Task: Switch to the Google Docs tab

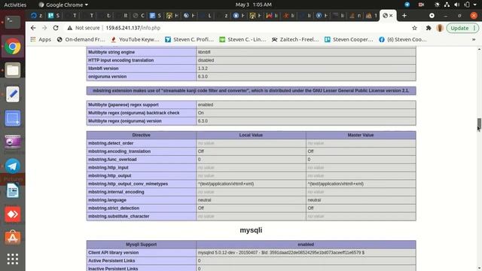Action: (x=155, y=15)
